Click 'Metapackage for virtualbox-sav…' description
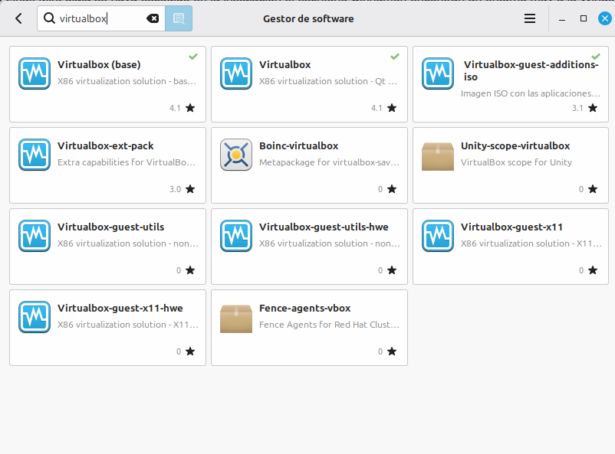 [x=329, y=162]
